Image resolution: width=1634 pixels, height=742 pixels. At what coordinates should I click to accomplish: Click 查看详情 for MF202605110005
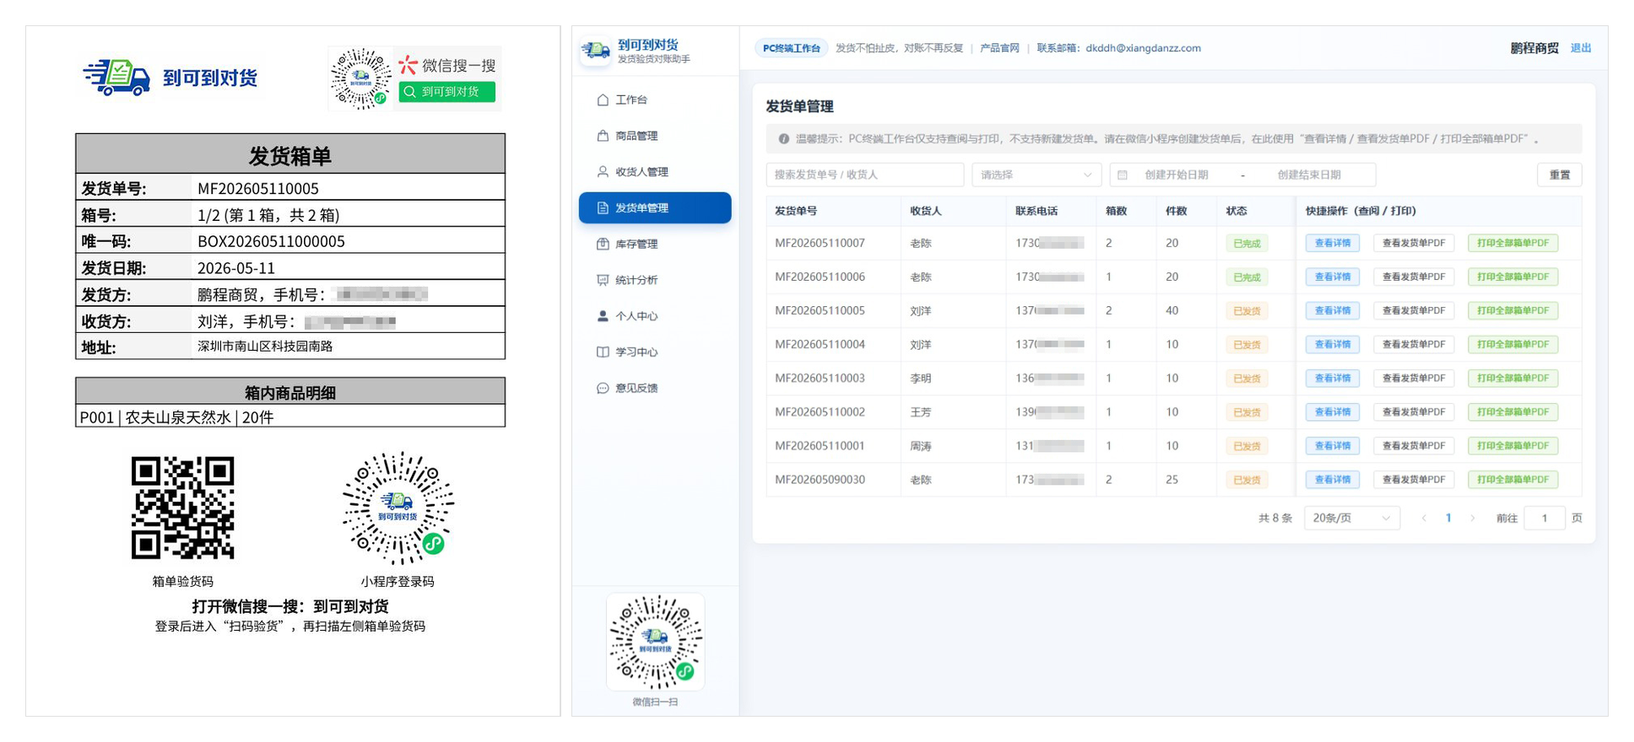(x=1333, y=311)
